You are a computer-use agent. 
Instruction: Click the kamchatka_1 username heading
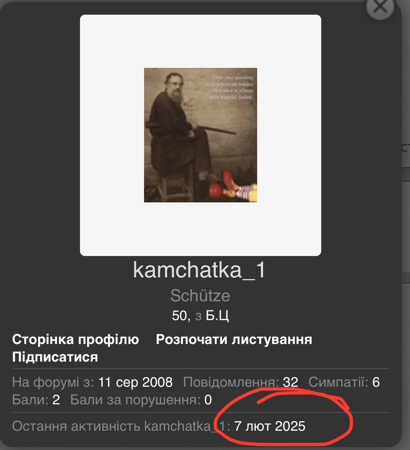point(199,270)
